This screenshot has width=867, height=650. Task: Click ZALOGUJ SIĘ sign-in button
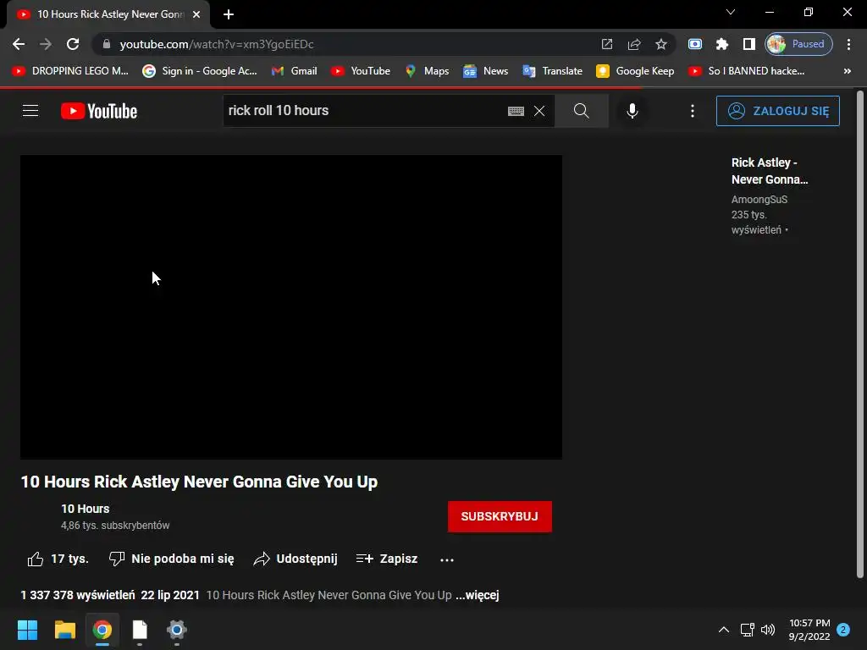(777, 111)
